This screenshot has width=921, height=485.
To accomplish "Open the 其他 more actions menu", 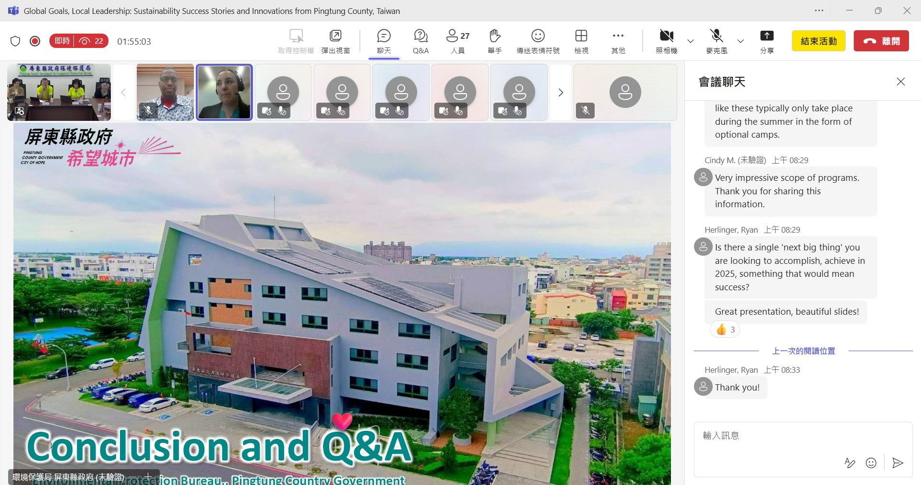I will click(x=618, y=41).
